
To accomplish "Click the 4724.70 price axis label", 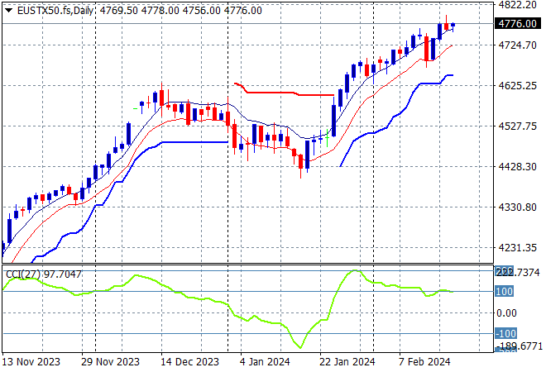I will tap(517, 45).
